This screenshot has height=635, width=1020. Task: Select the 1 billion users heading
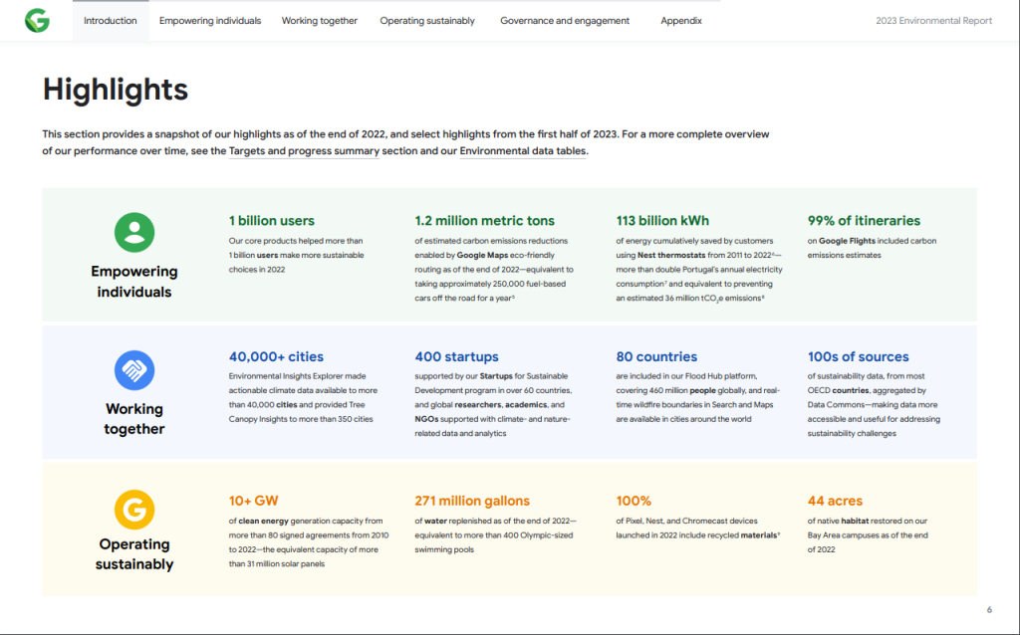pyautogui.click(x=271, y=220)
